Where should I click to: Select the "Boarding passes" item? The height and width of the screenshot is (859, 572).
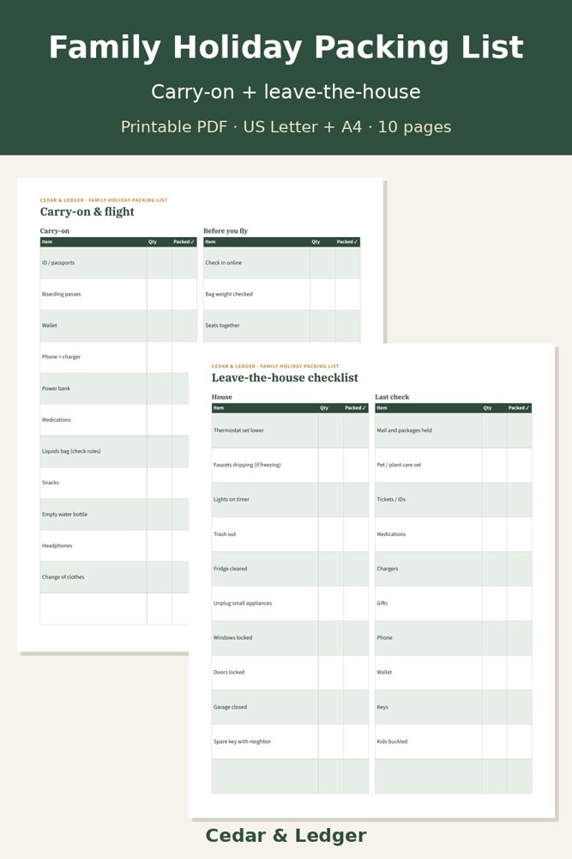pyautogui.click(x=61, y=294)
